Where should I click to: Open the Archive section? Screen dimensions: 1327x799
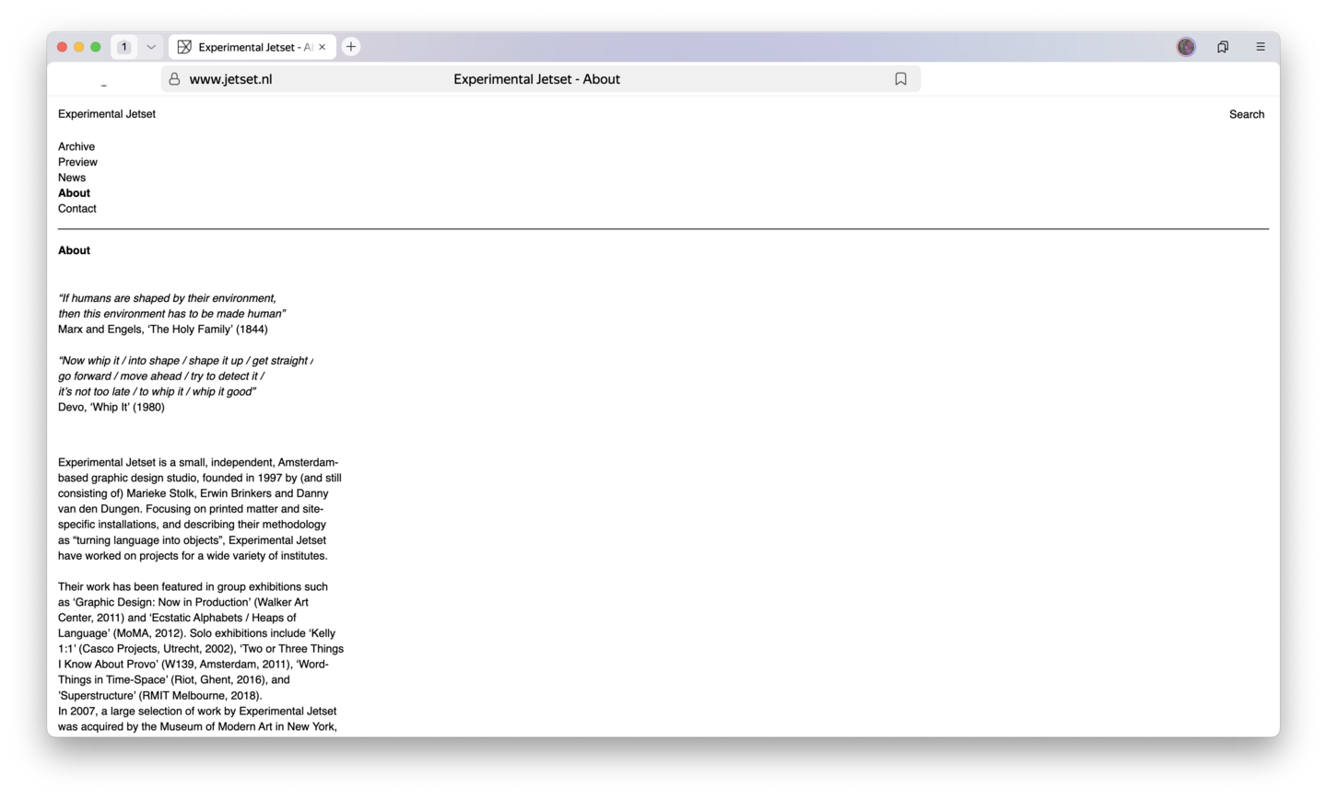pos(76,146)
